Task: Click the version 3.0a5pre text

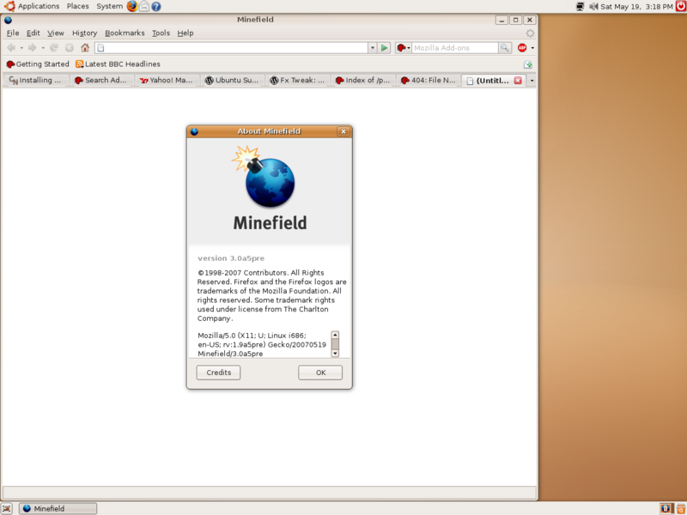Action: [x=231, y=258]
